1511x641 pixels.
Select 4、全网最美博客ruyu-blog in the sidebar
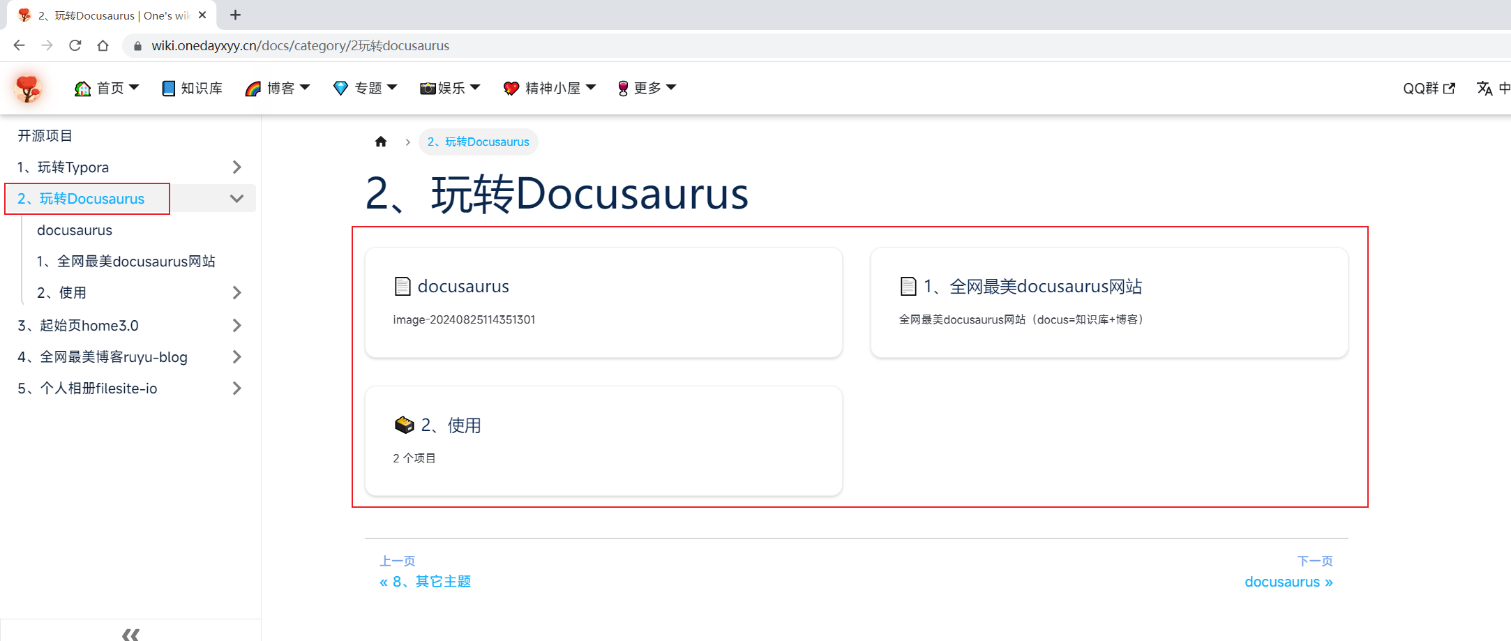click(103, 357)
